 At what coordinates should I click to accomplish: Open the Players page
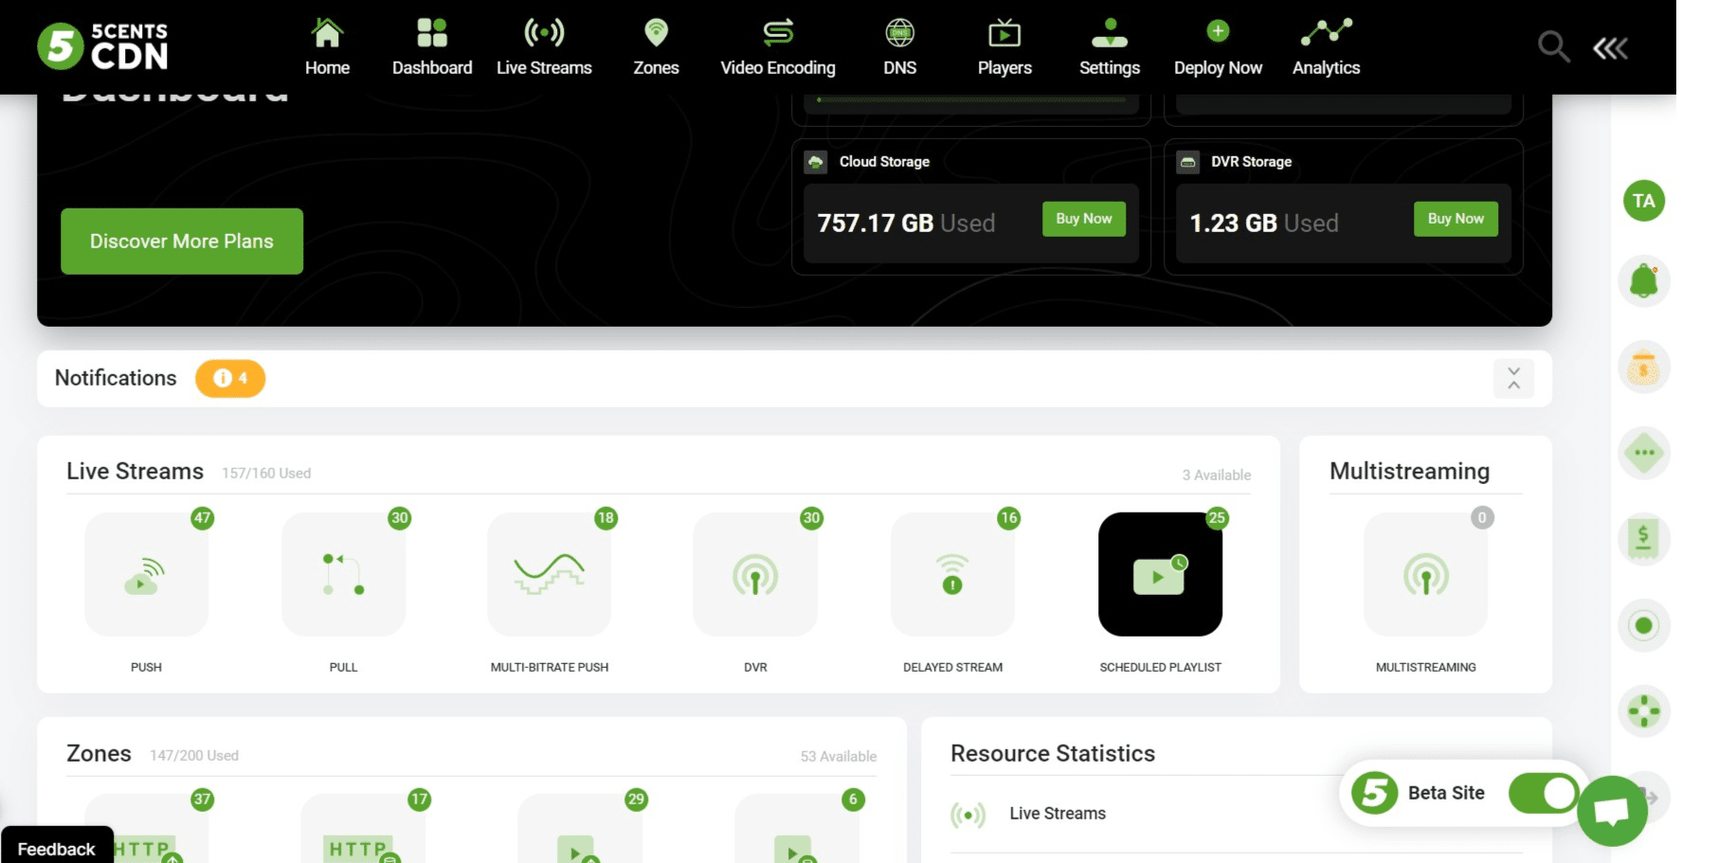point(1004,47)
